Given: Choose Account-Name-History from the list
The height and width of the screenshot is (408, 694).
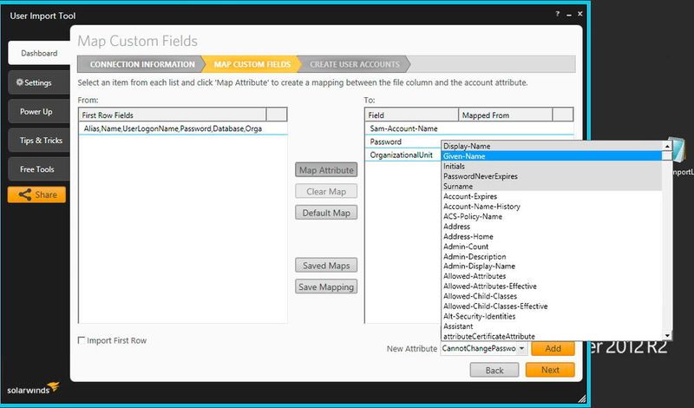Looking at the screenshot, I should coord(552,207).
